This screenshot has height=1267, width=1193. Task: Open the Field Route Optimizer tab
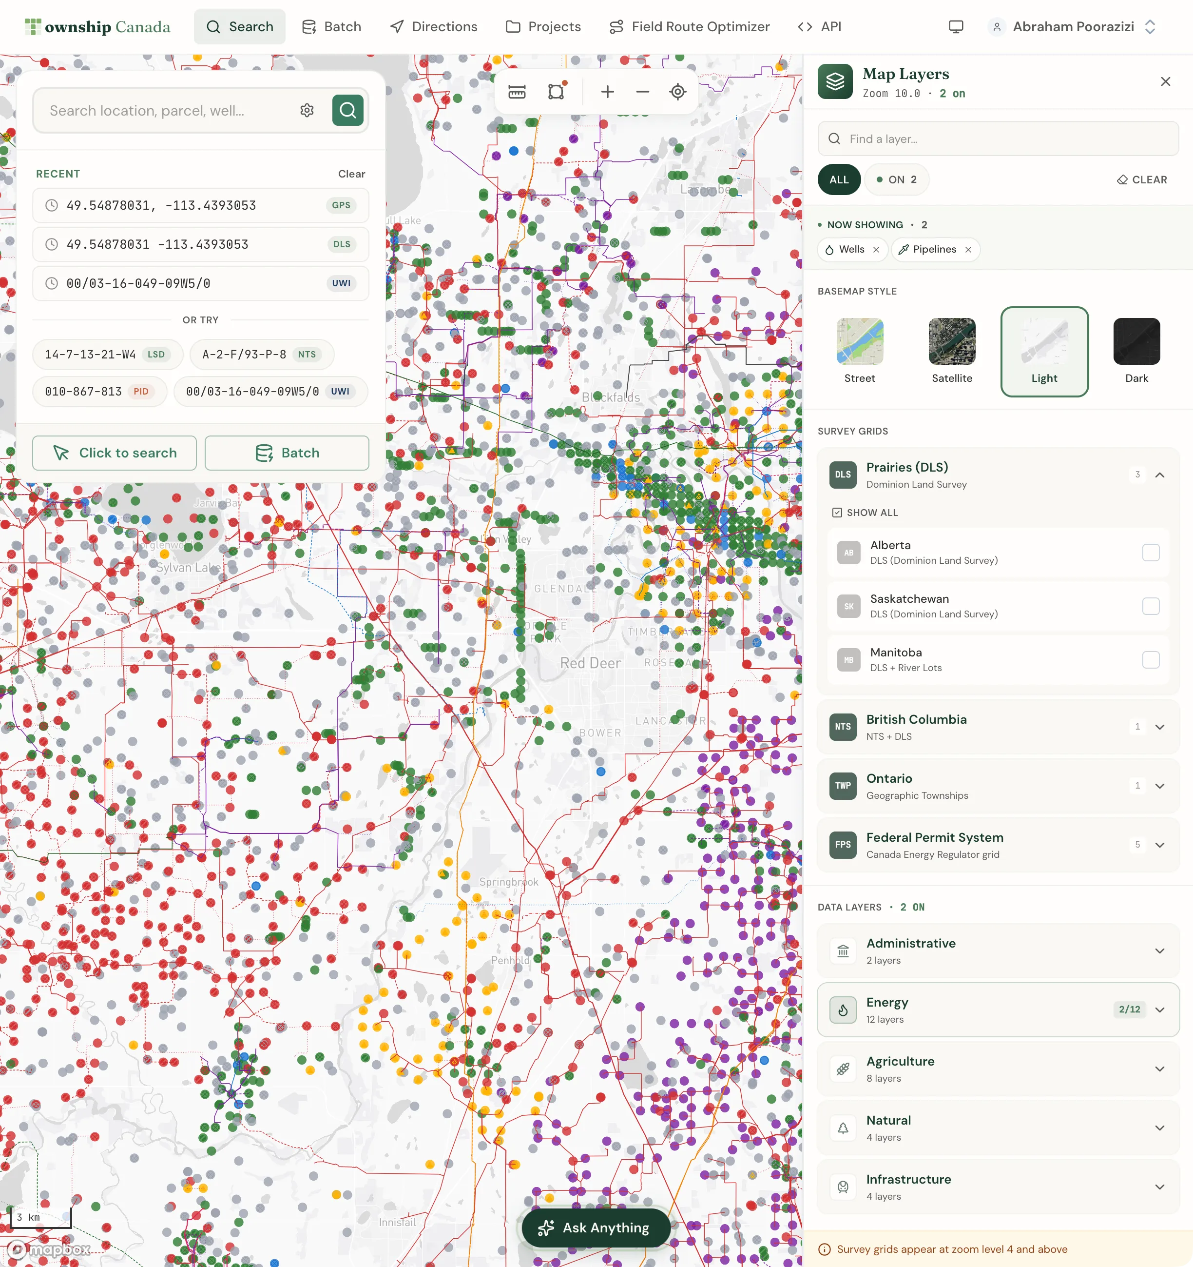click(690, 27)
